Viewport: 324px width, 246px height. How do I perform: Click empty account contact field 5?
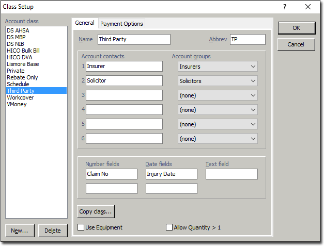124,124
